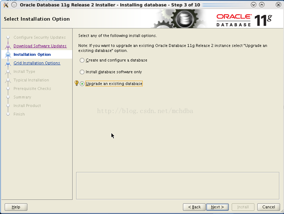Click the X11 window menu icon
The height and width of the screenshot is (214, 284).
[5, 5]
